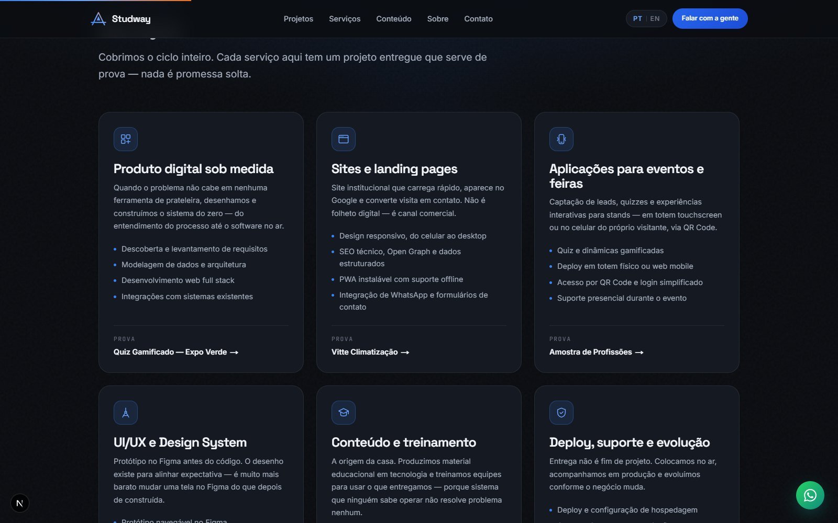
Task: Click the Produto digital sob medida card icon
Action: click(x=126, y=139)
